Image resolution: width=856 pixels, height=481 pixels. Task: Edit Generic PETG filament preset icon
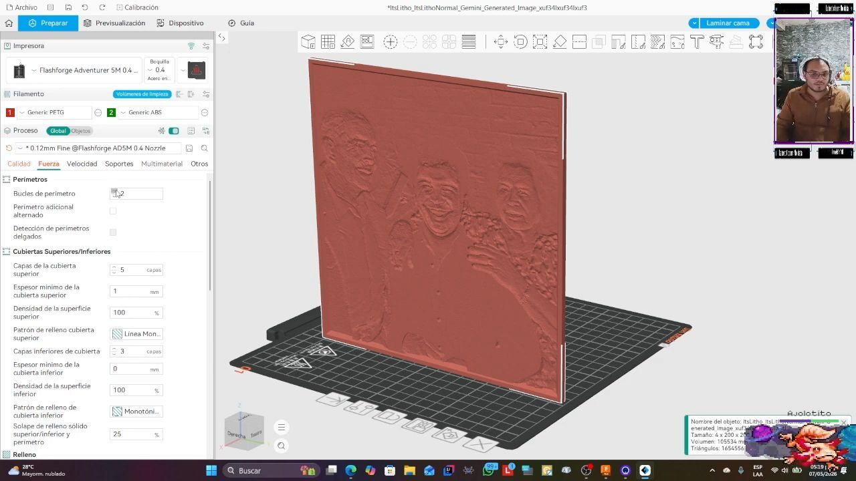point(98,112)
